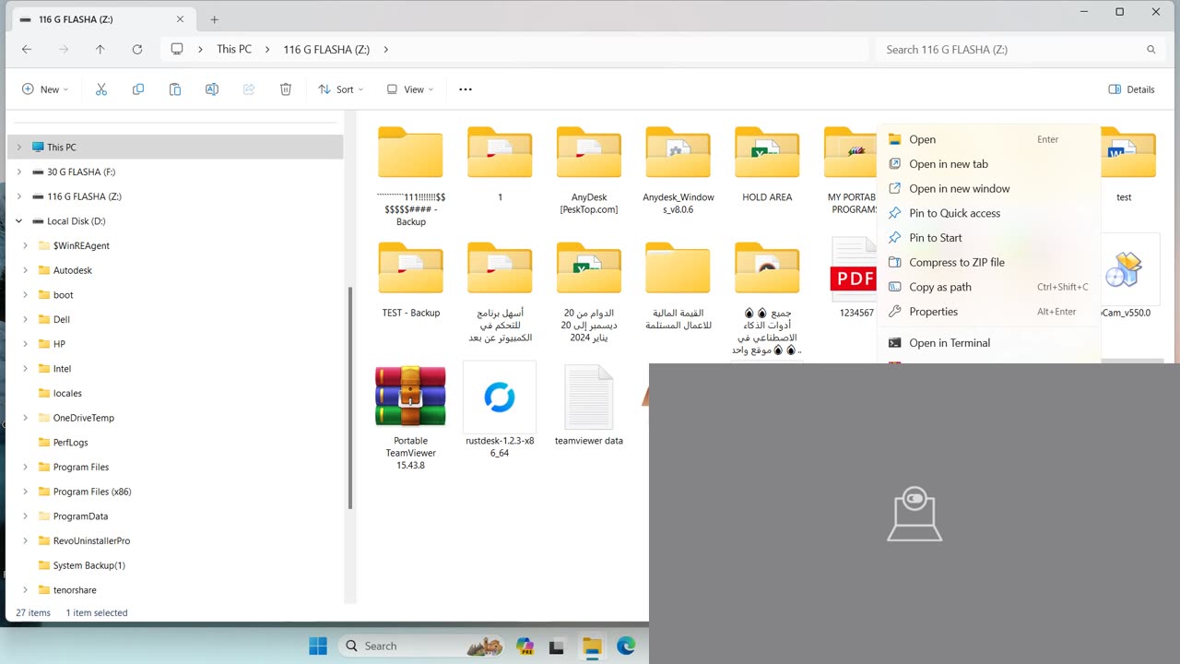The width and height of the screenshot is (1180, 664).
Task: Refresh the current folder view
Action: click(x=137, y=50)
